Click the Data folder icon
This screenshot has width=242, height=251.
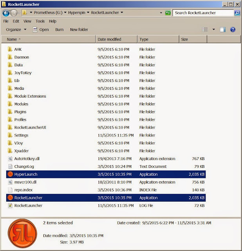click(10, 65)
